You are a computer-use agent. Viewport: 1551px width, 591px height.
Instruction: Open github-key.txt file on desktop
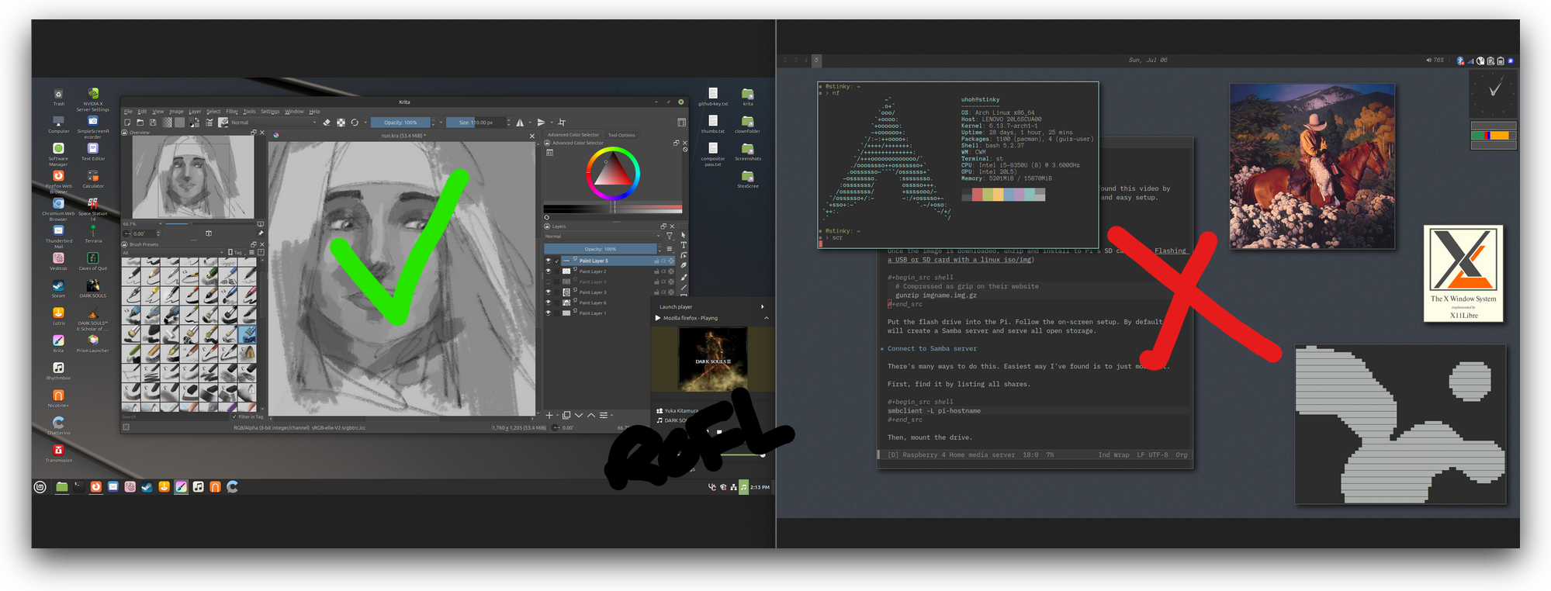713,95
